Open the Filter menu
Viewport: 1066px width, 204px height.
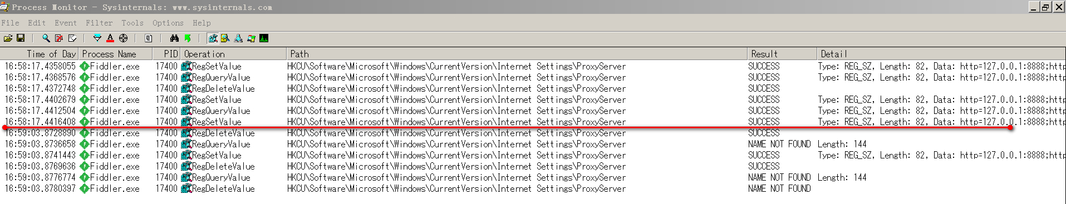click(99, 23)
